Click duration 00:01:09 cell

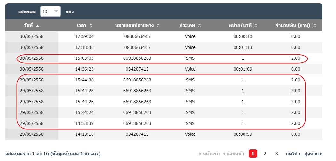[x=243, y=69]
